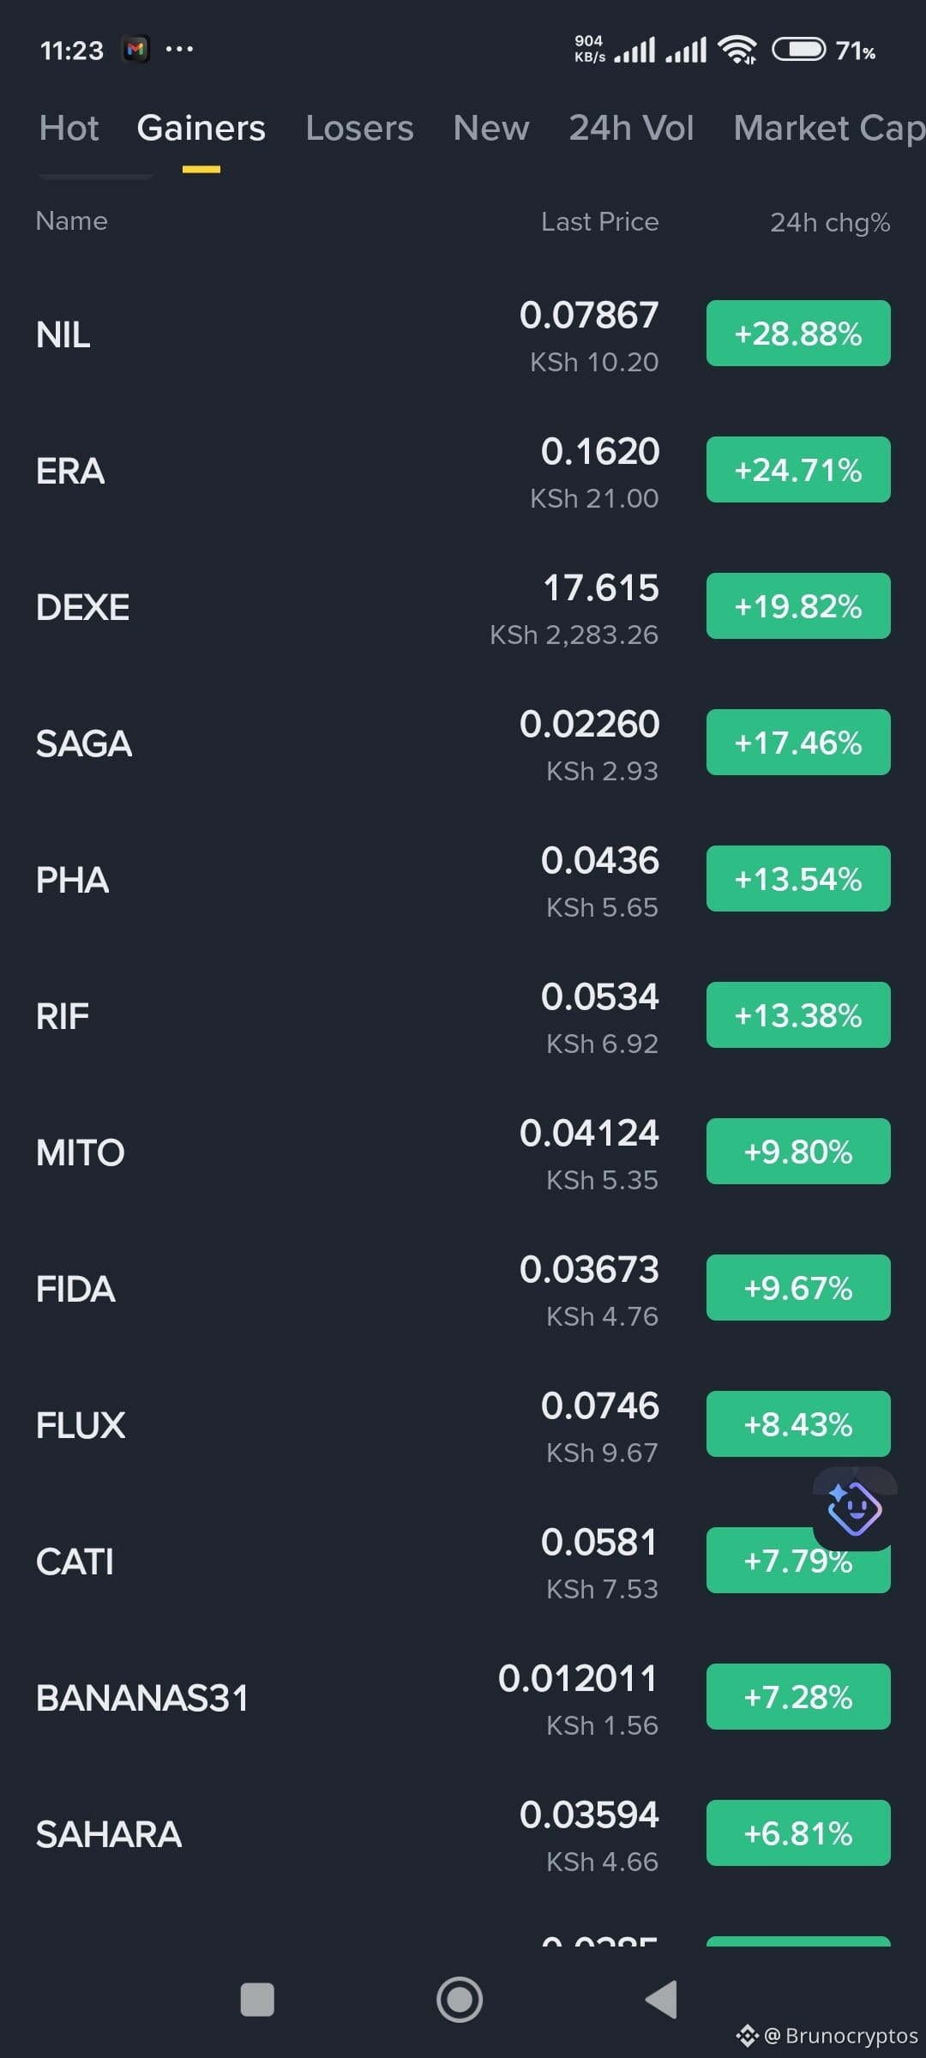
Task: Tap the recent apps square button
Action: (x=257, y=1999)
